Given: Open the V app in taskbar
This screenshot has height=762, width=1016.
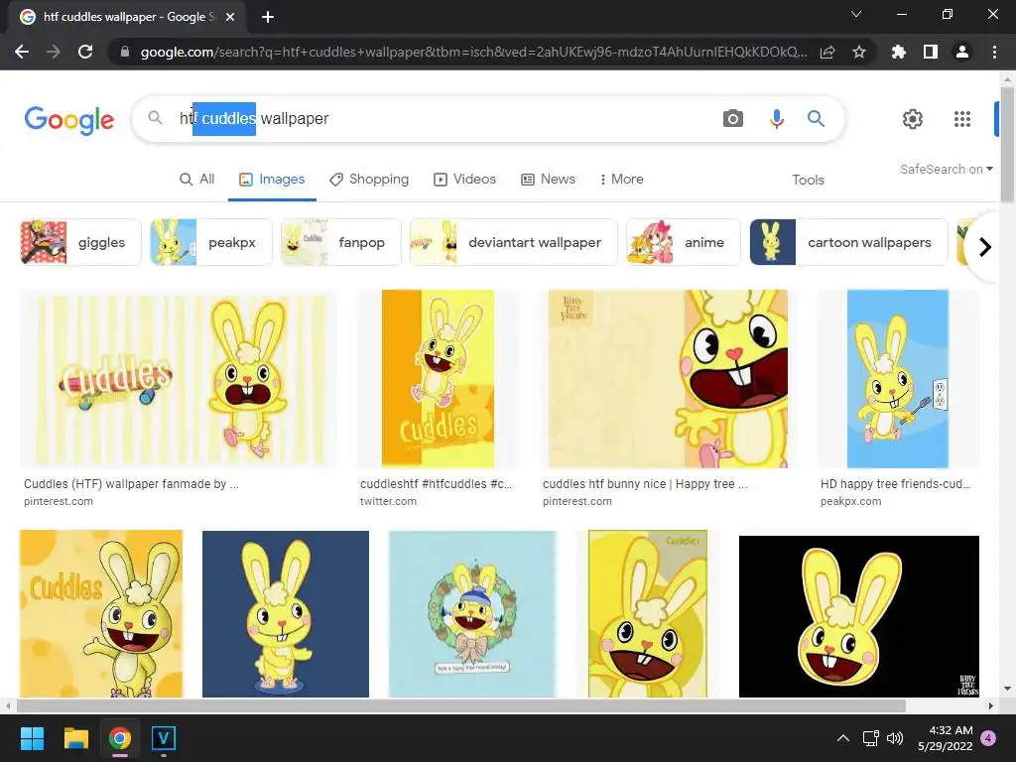Looking at the screenshot, I should click(164, 738).
